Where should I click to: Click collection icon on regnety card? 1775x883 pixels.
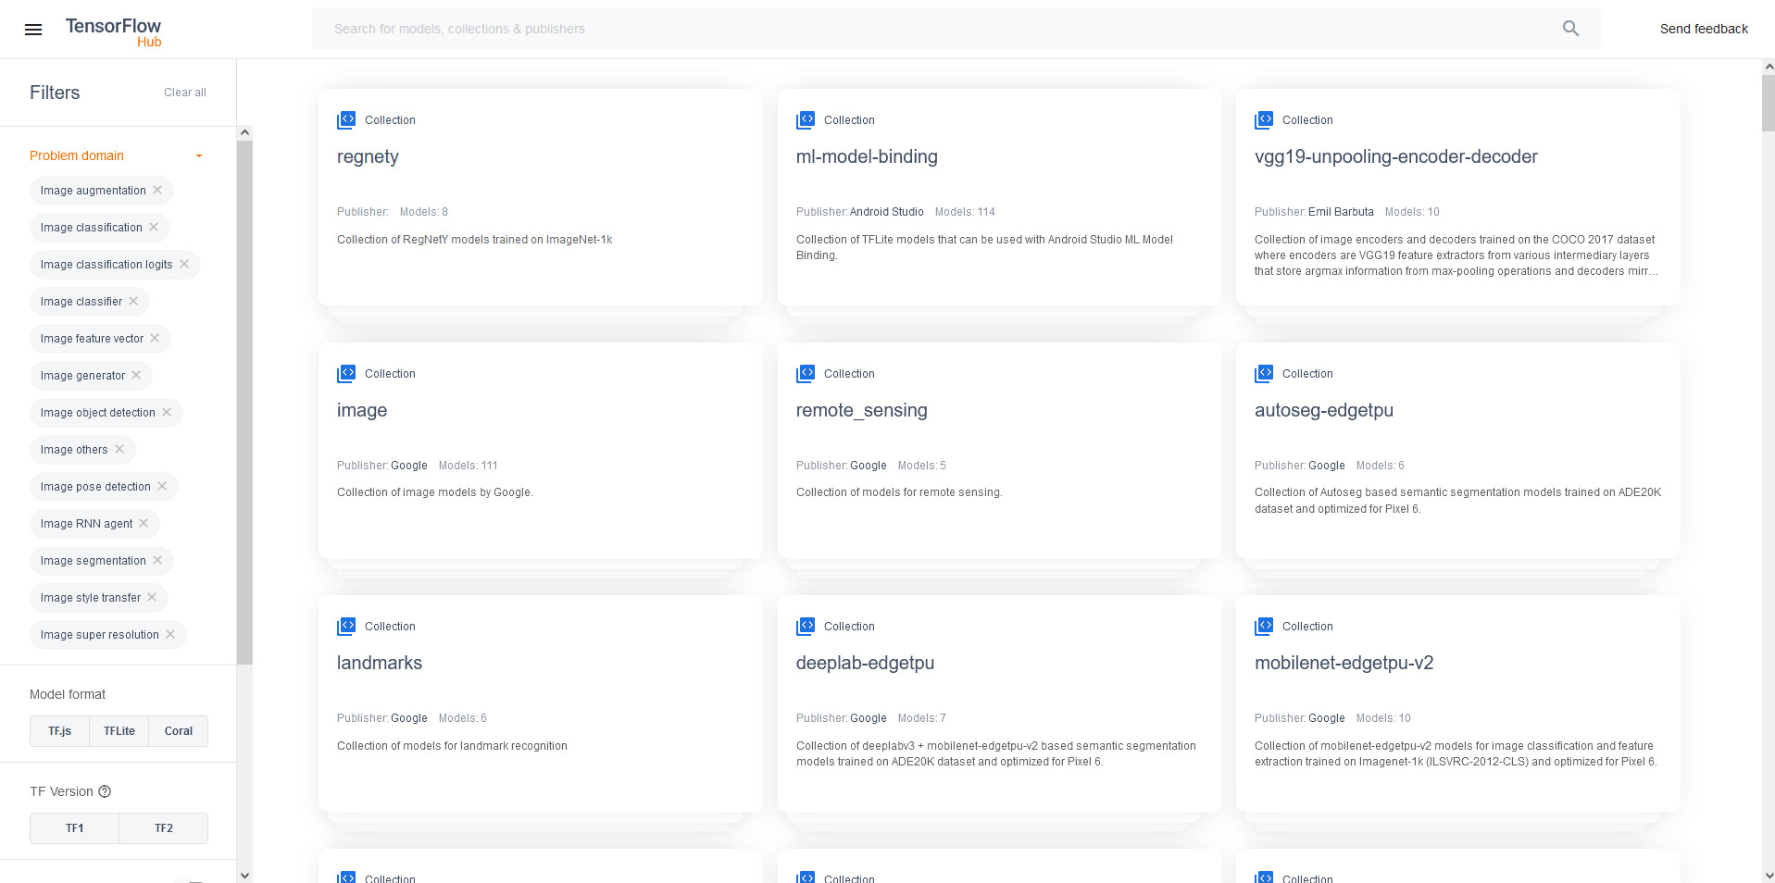click(346, 120)
